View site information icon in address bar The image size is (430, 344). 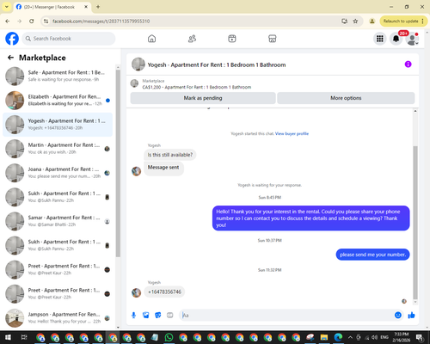click(46, 21)
